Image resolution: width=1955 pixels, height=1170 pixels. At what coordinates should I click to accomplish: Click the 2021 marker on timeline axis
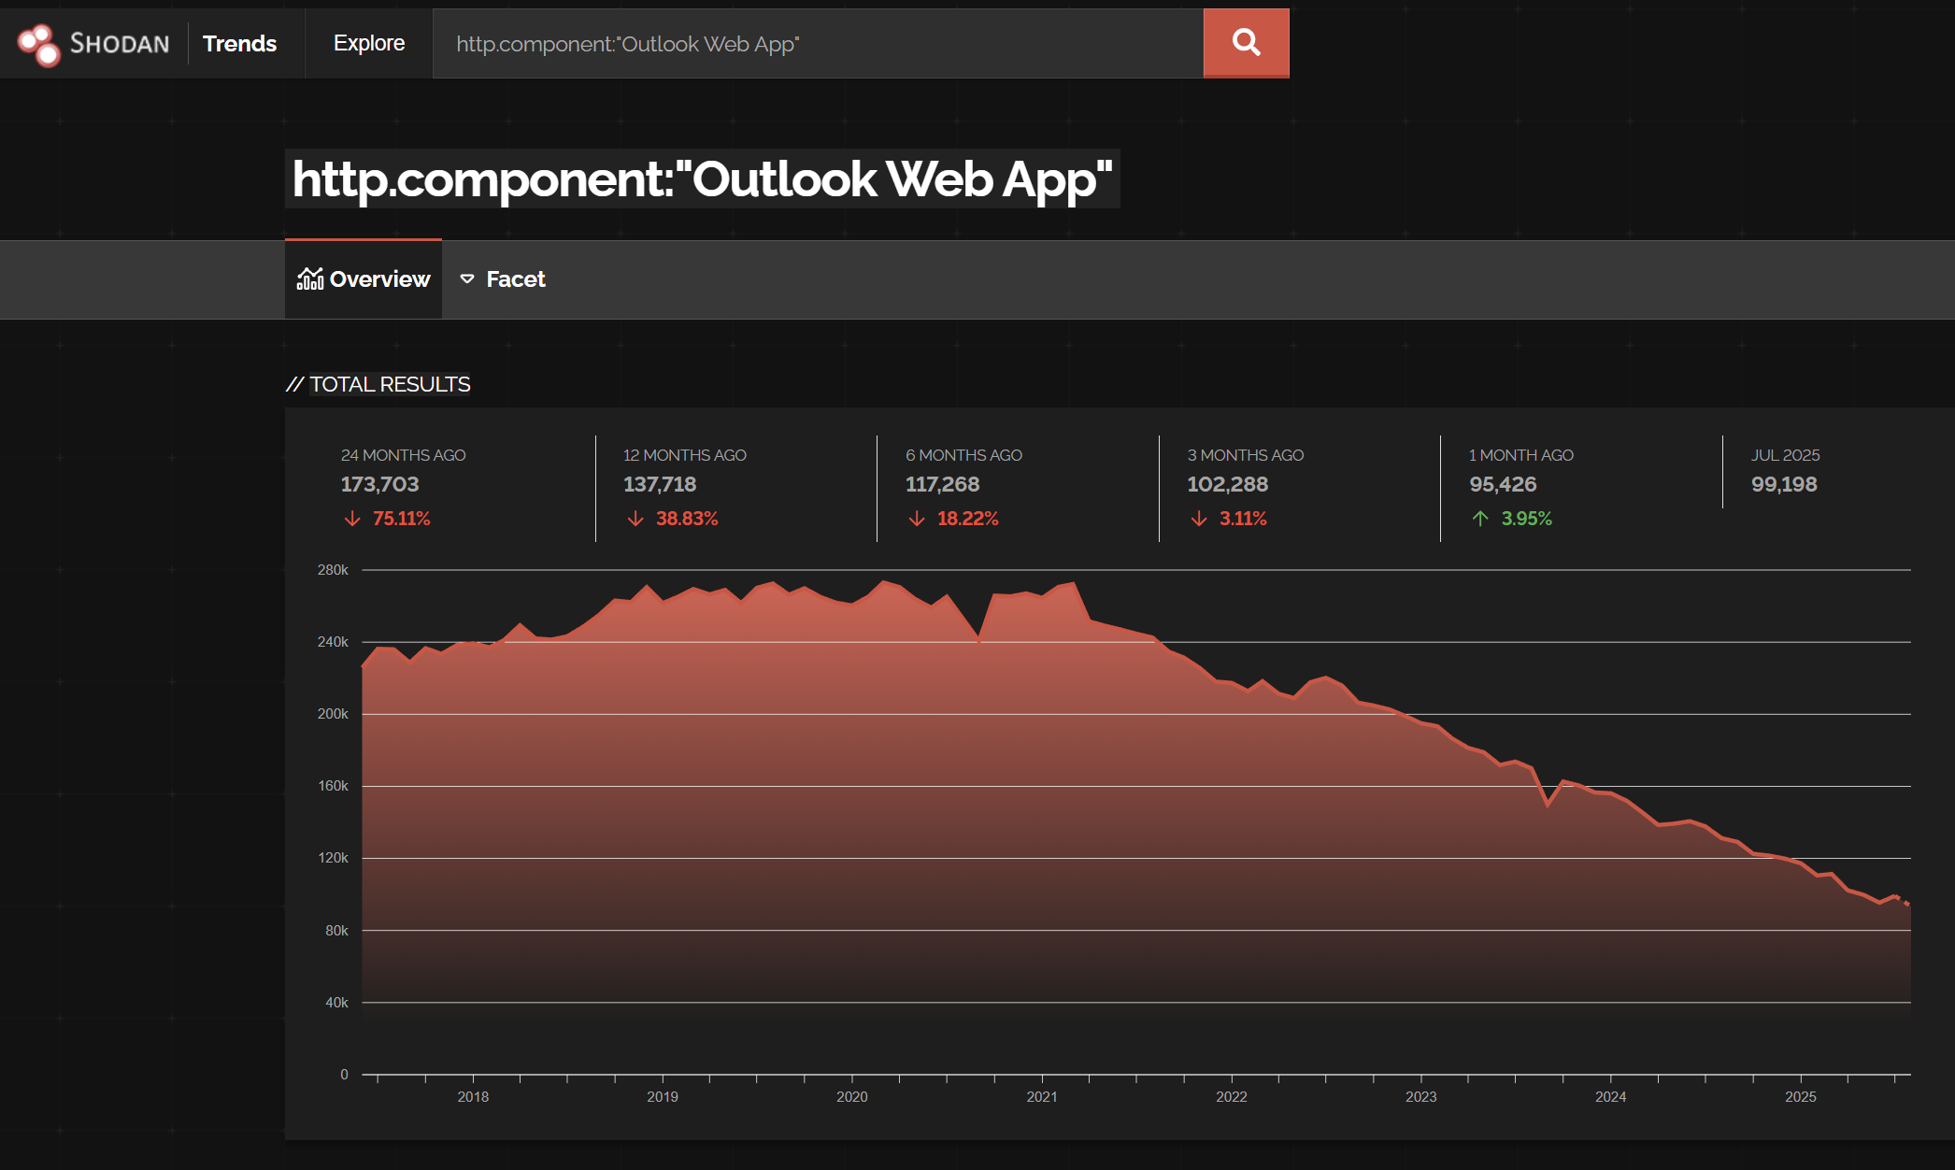[x=1041, y=1096]
